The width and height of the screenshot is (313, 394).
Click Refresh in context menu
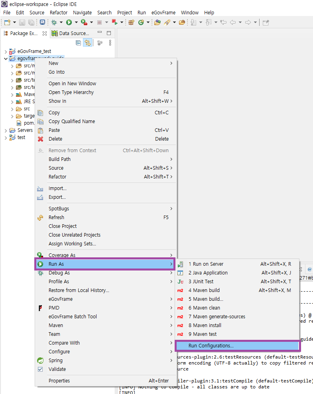tap(106, 218)
